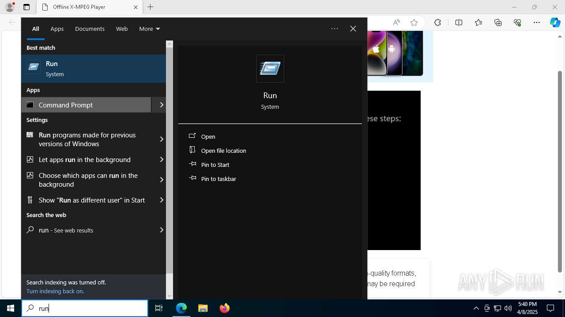This screenshot has width=565, height=317.
Task: Open the notification center icon
Action: pyautogui.click(x=550, y=308)
